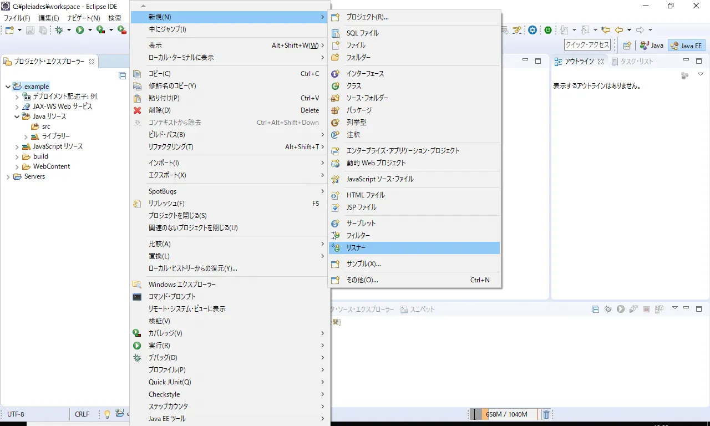Select JAX-WS Web サービス node

pyautogui.click(x=62, y=106)
